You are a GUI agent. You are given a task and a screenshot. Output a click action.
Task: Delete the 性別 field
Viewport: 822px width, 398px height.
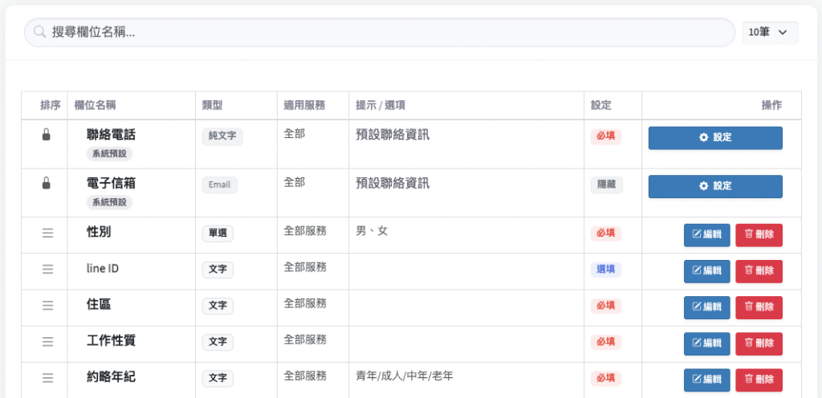759,234
